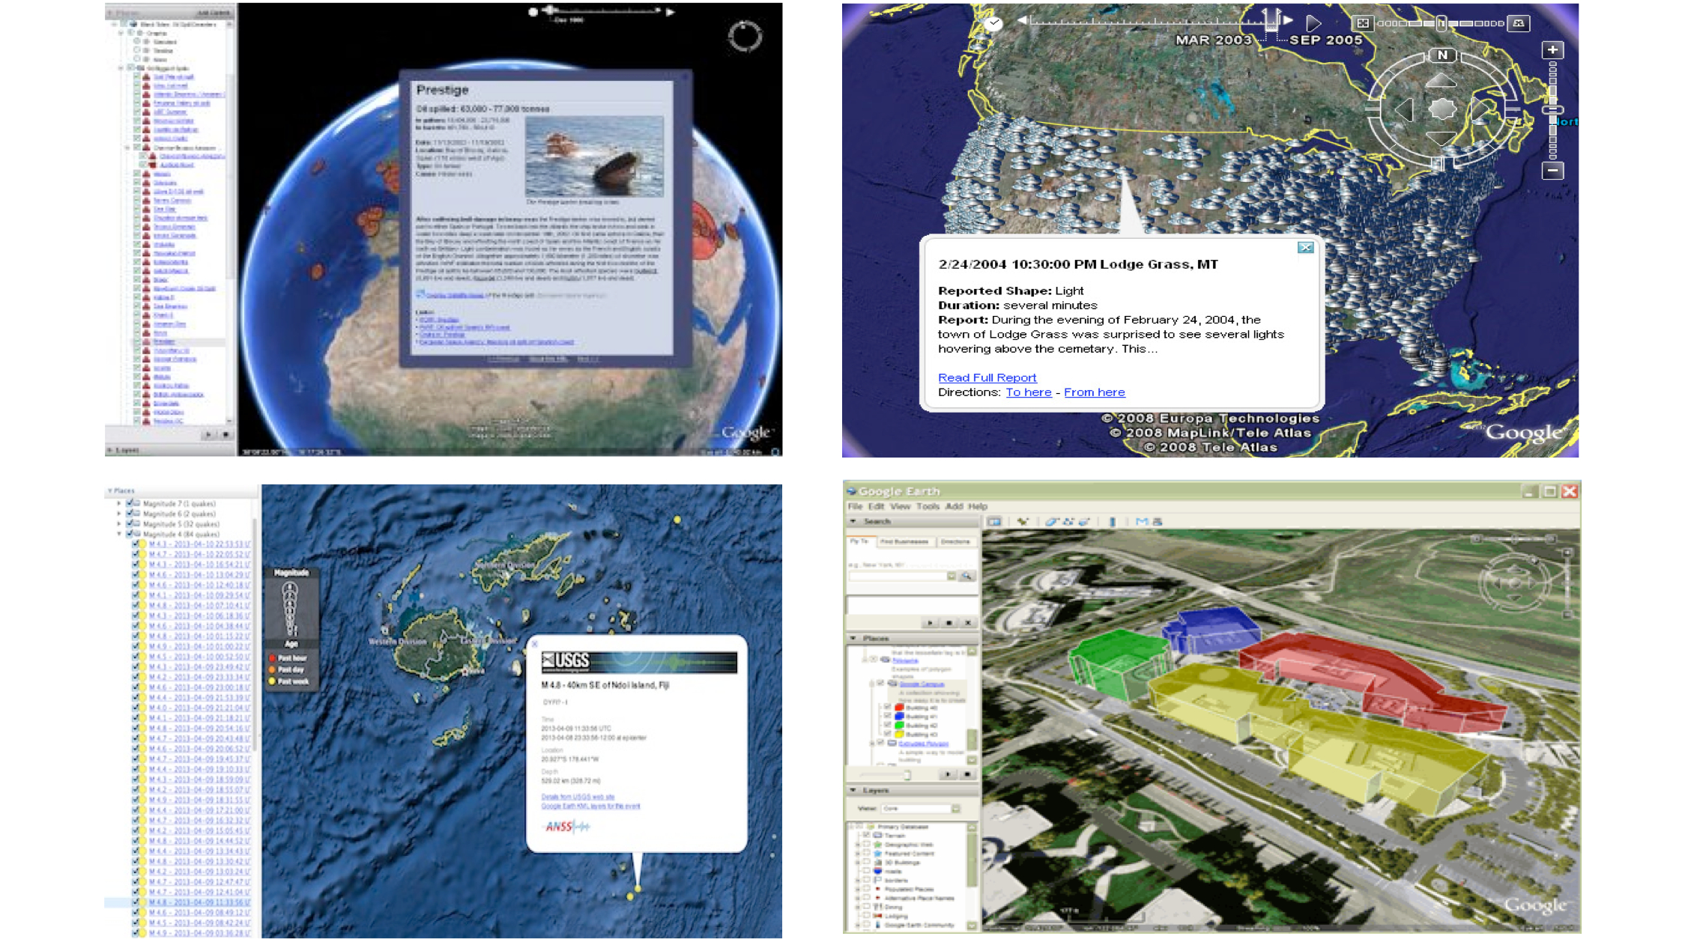Toggle green Building 42 checkbox
Viewport: 1685px width, 939px height.
887,725
